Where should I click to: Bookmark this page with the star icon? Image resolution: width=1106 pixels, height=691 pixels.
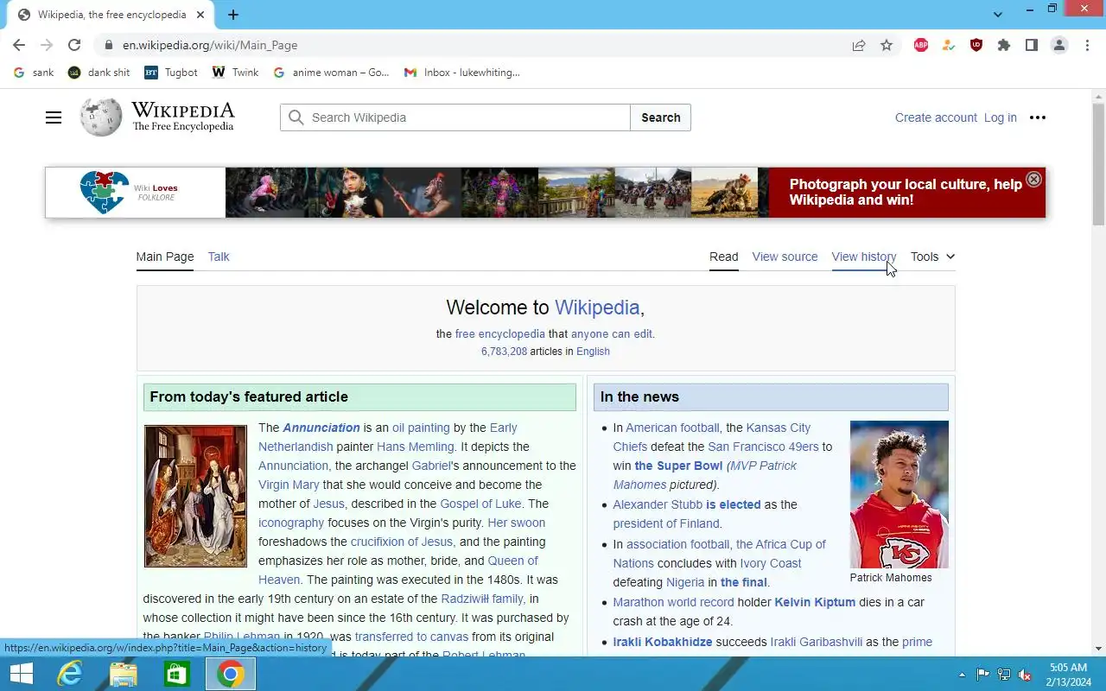point(887,45)
